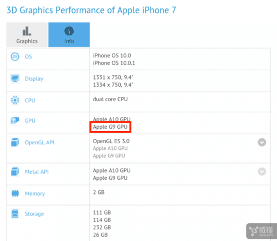Click the CPU chip icon
The image size is (277, 241).
(15, 101)
